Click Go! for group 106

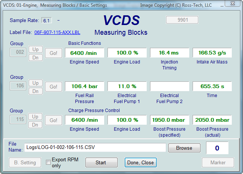click(53, 87)
